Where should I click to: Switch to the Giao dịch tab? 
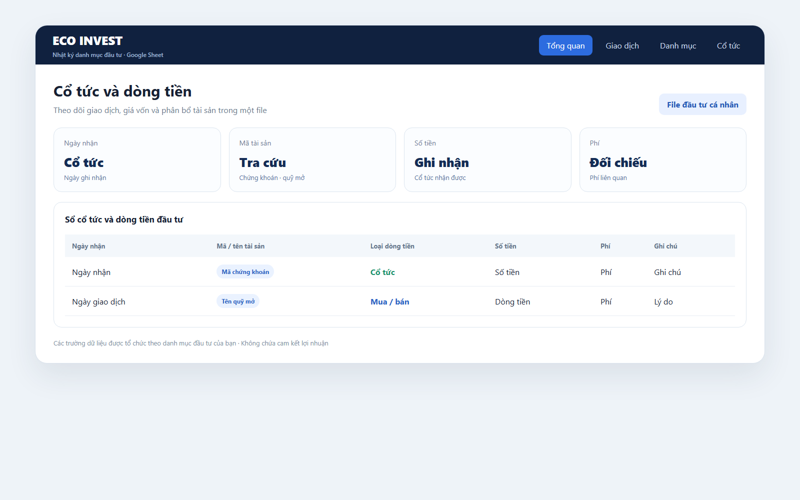pos(622,45)
